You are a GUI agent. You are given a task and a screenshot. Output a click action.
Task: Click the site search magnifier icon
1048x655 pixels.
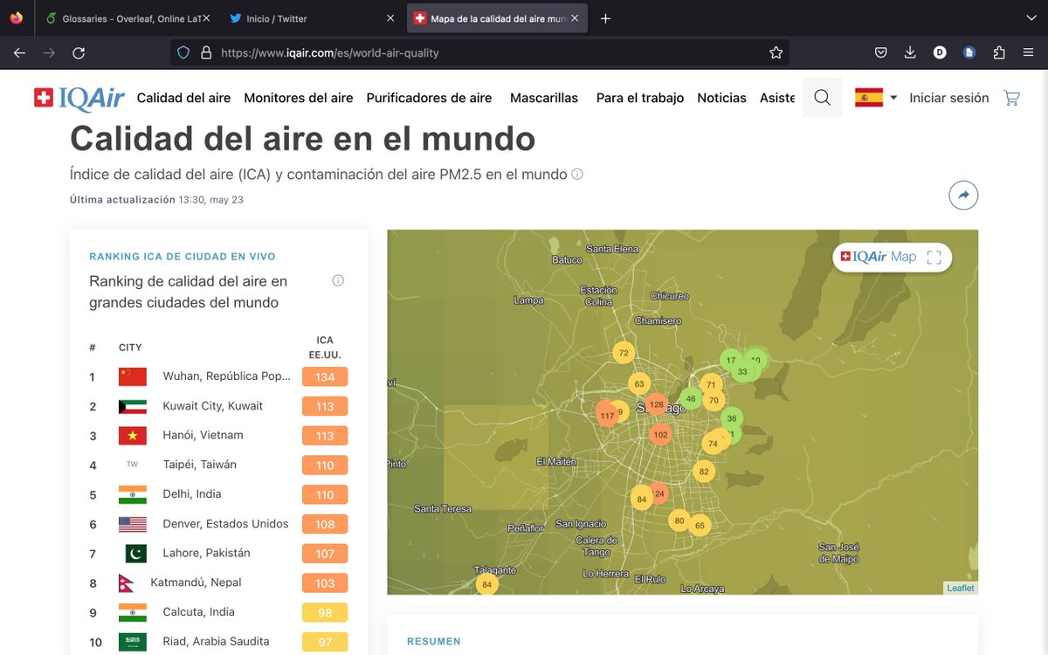(823, 98)
